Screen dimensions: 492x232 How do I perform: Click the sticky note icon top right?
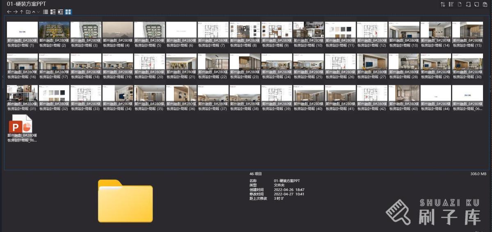tap(476, 4)
